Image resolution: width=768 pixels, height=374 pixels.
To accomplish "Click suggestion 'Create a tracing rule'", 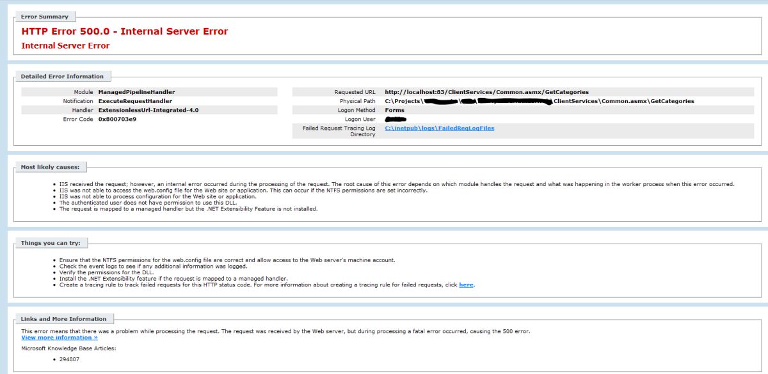I will tap(267, 284).
